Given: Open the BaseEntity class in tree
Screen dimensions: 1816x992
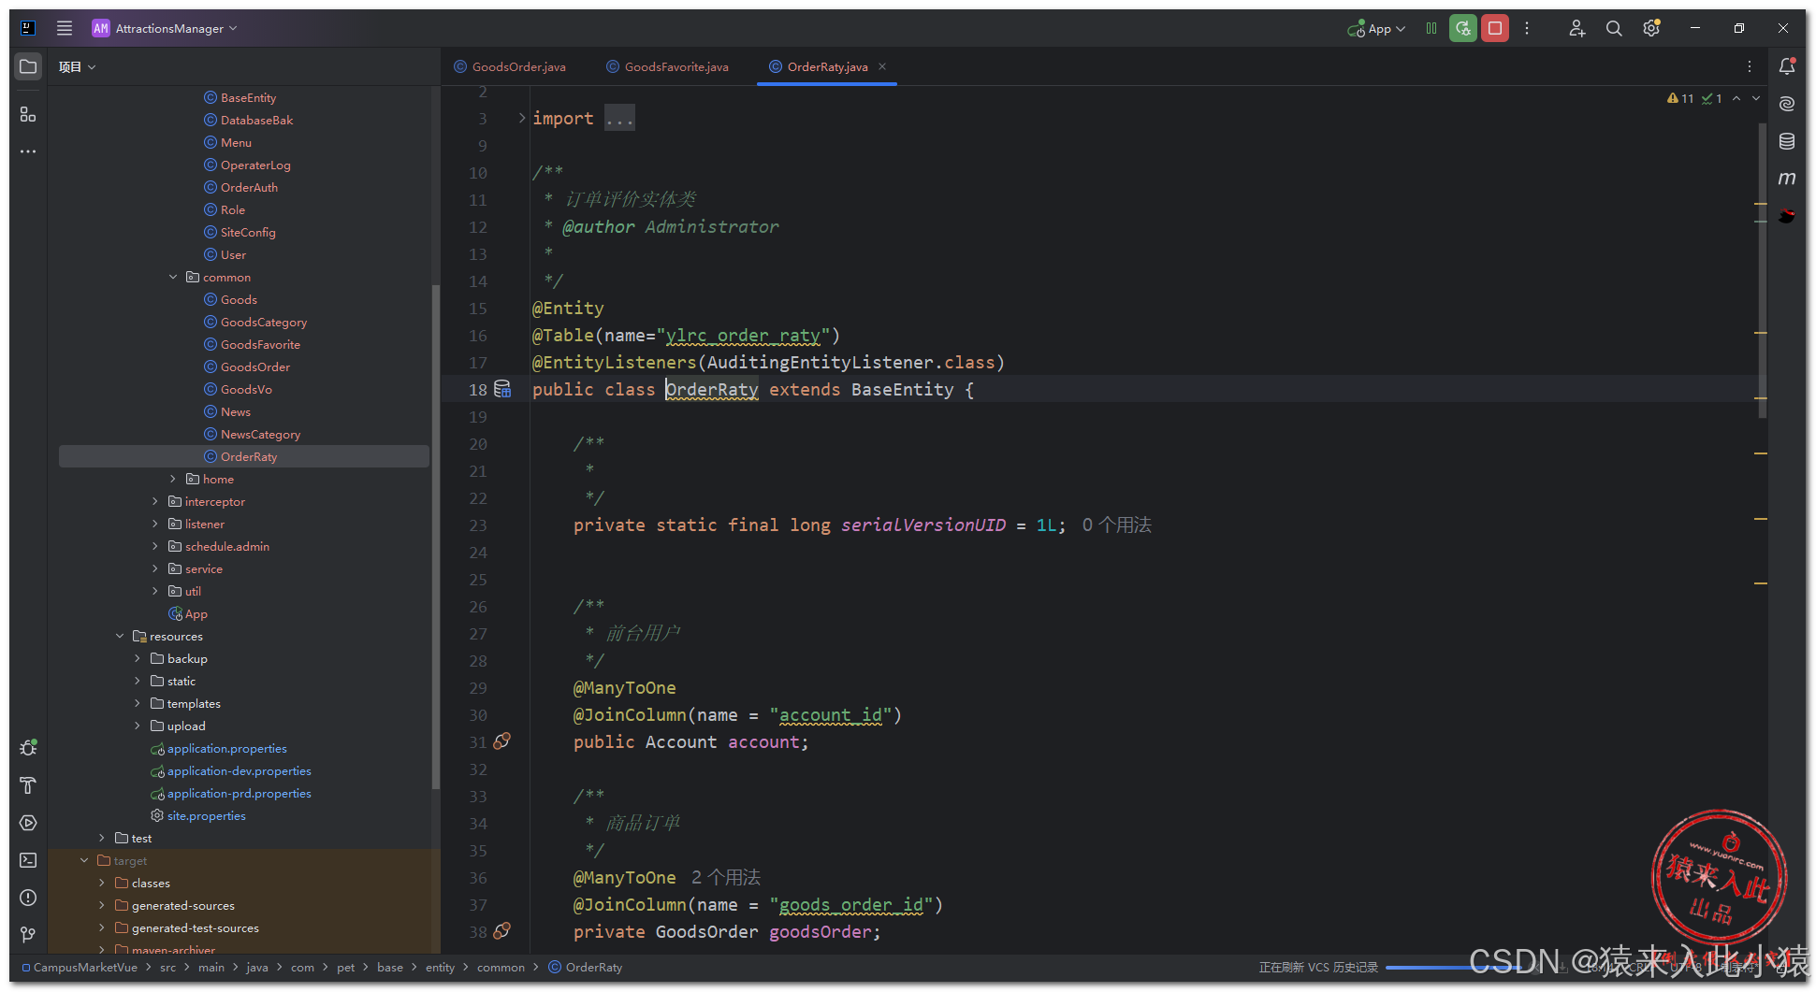Looking at the screenshot, I should point(248,97).
